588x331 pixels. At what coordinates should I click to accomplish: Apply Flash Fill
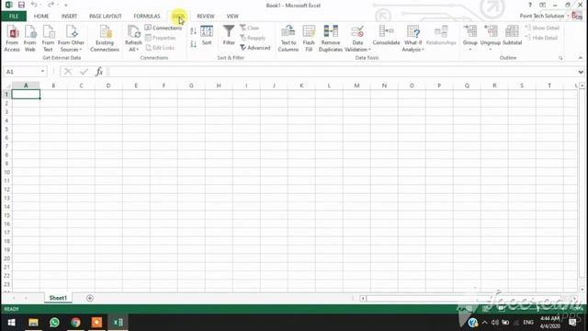[309, 38]
